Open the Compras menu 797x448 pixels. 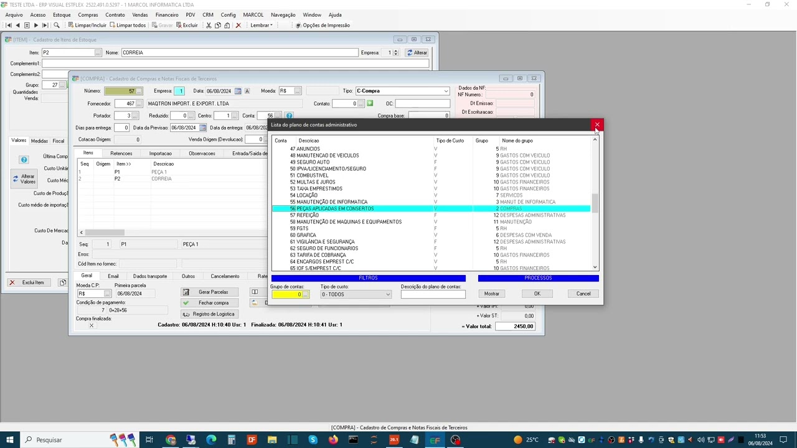coord(88,15)
